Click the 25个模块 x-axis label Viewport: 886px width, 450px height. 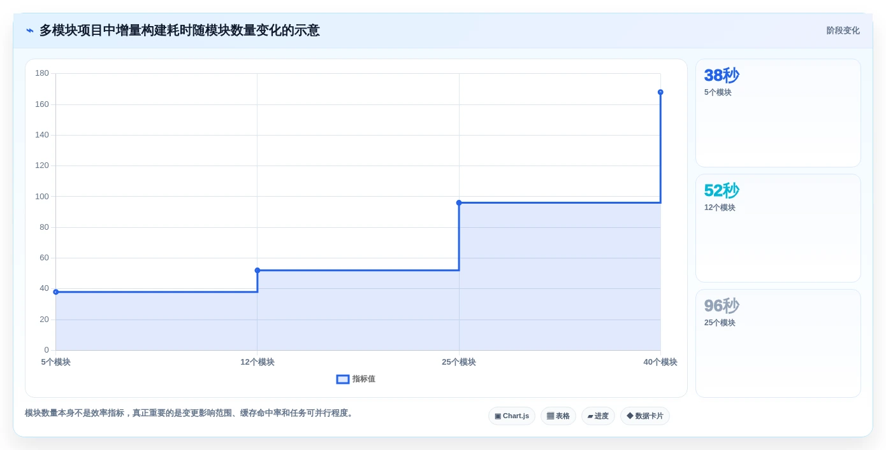pos(459,362)
